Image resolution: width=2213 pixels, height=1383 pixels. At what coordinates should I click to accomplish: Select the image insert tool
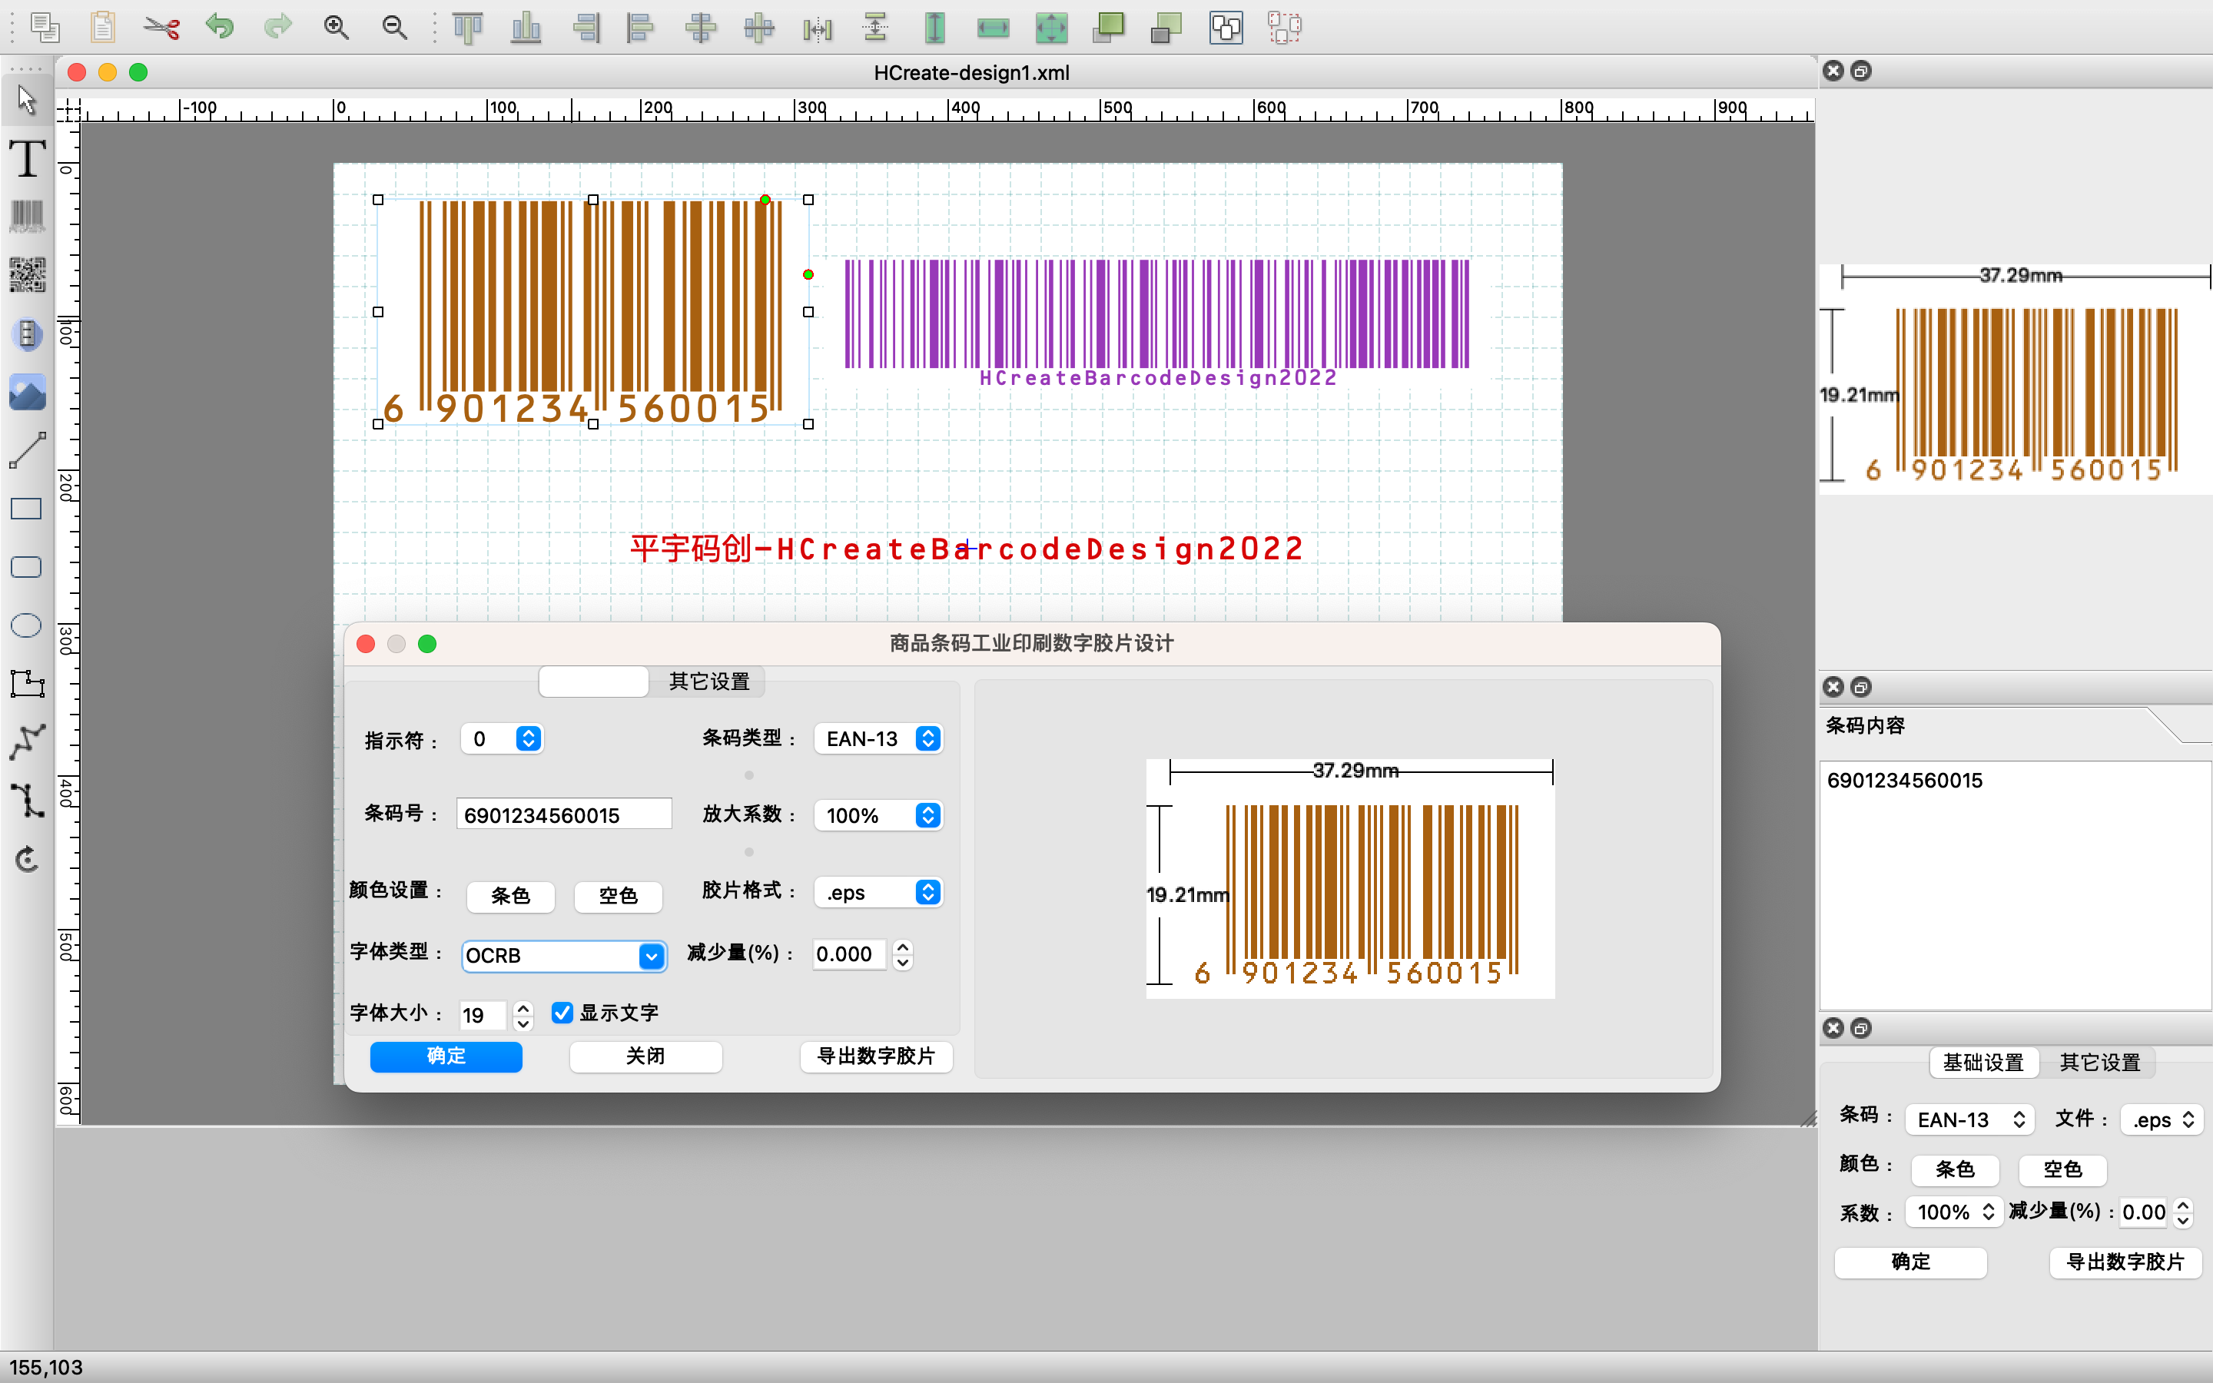click(x=28, y=393)
